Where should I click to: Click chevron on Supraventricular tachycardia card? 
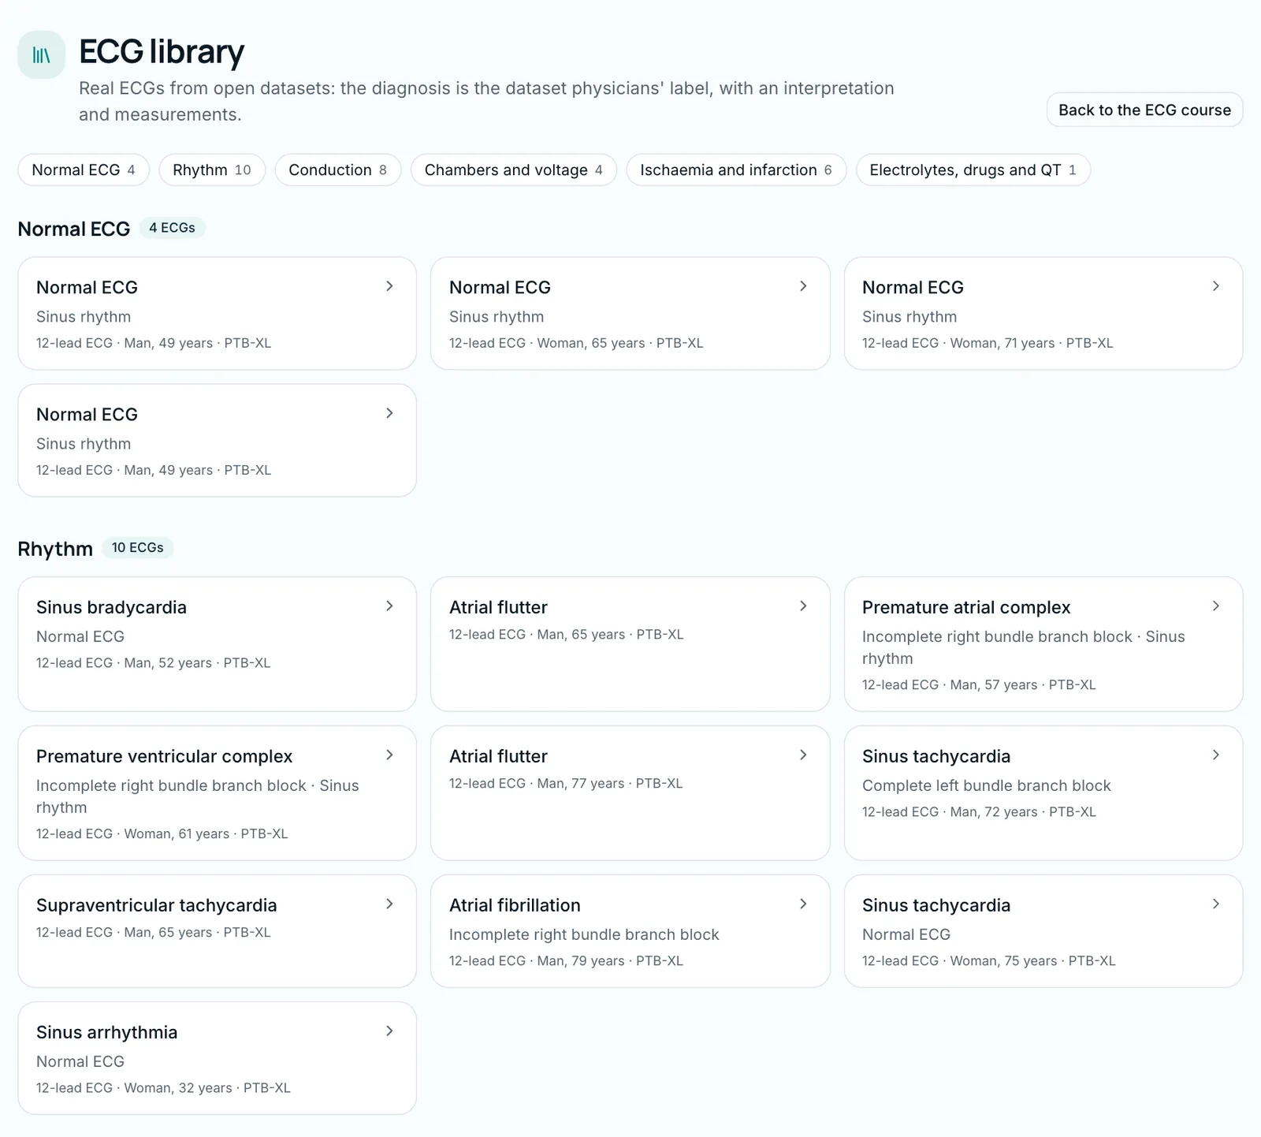point(389,904)
